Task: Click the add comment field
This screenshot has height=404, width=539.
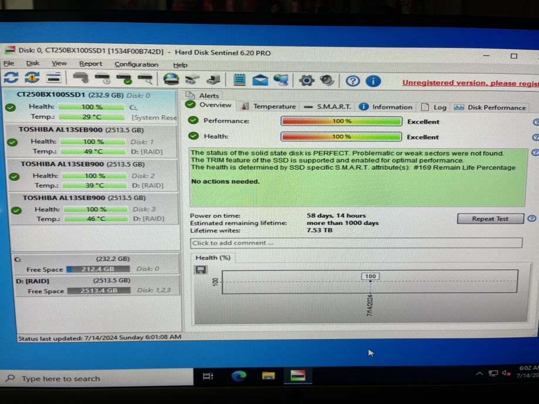Action: [356, 243]
